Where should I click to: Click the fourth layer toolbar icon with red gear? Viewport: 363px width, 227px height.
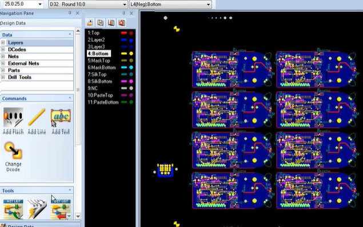122,23
